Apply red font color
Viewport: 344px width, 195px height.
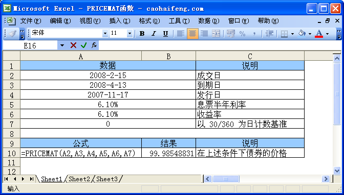pos(319,34)
